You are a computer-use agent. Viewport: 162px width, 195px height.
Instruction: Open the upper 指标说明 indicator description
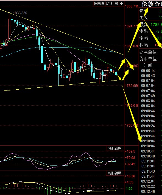click(115, 148)
